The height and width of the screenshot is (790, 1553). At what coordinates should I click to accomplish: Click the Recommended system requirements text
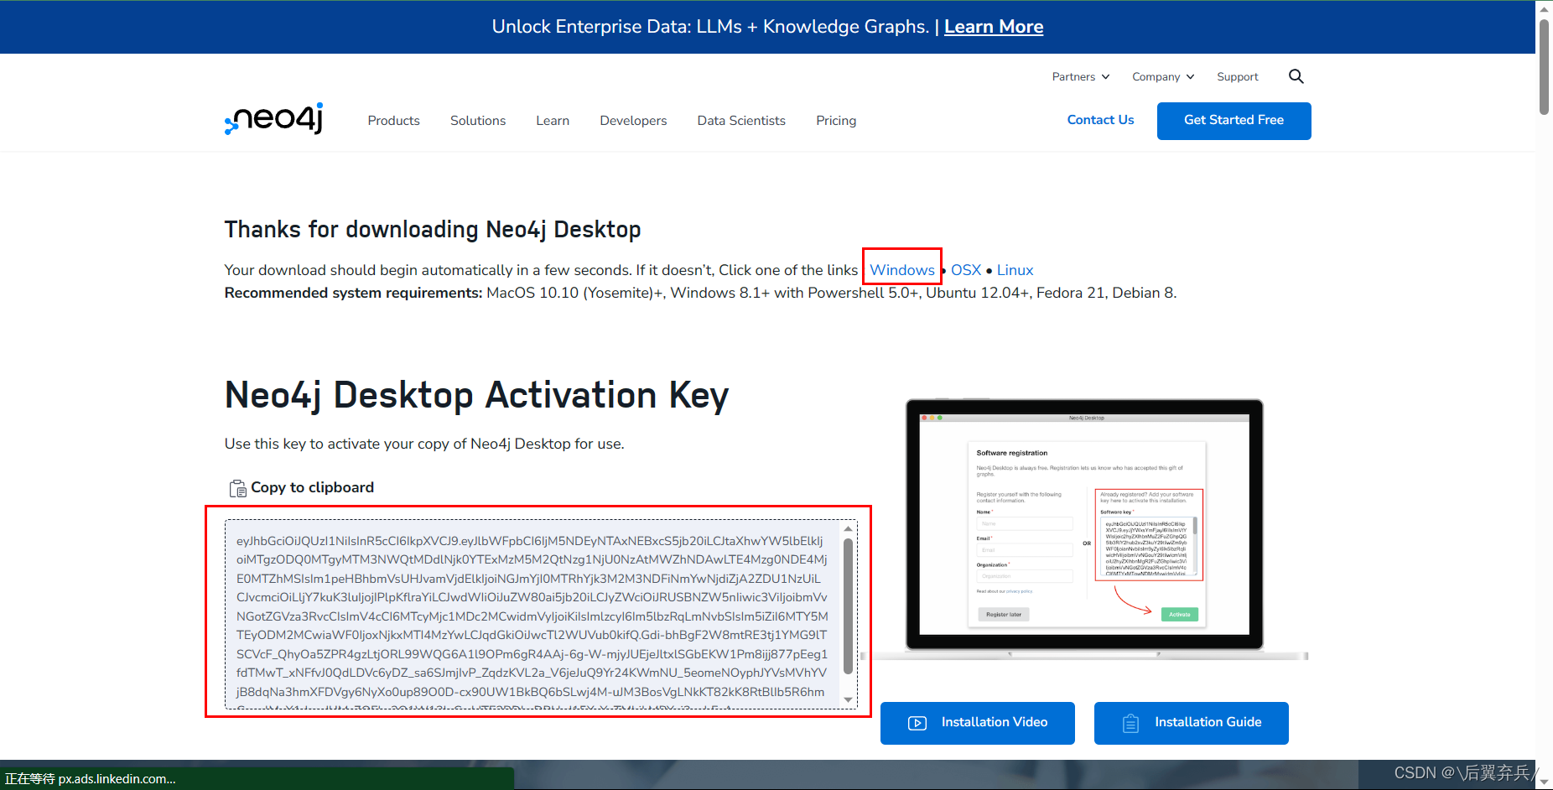(x=700, y=293)
